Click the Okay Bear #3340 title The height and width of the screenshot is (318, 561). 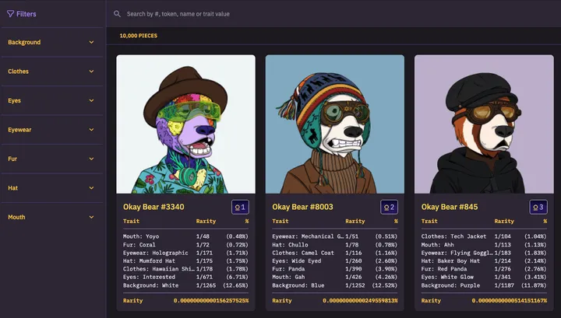click(x=153, y=207)
